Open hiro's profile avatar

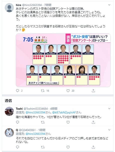click(9, 8)
